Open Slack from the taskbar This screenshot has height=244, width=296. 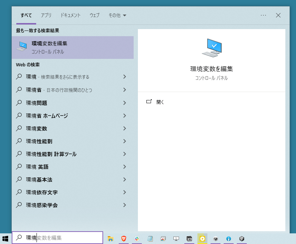point(136,239)
